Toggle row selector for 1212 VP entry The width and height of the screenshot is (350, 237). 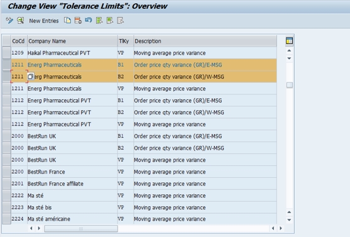point(6,124)
